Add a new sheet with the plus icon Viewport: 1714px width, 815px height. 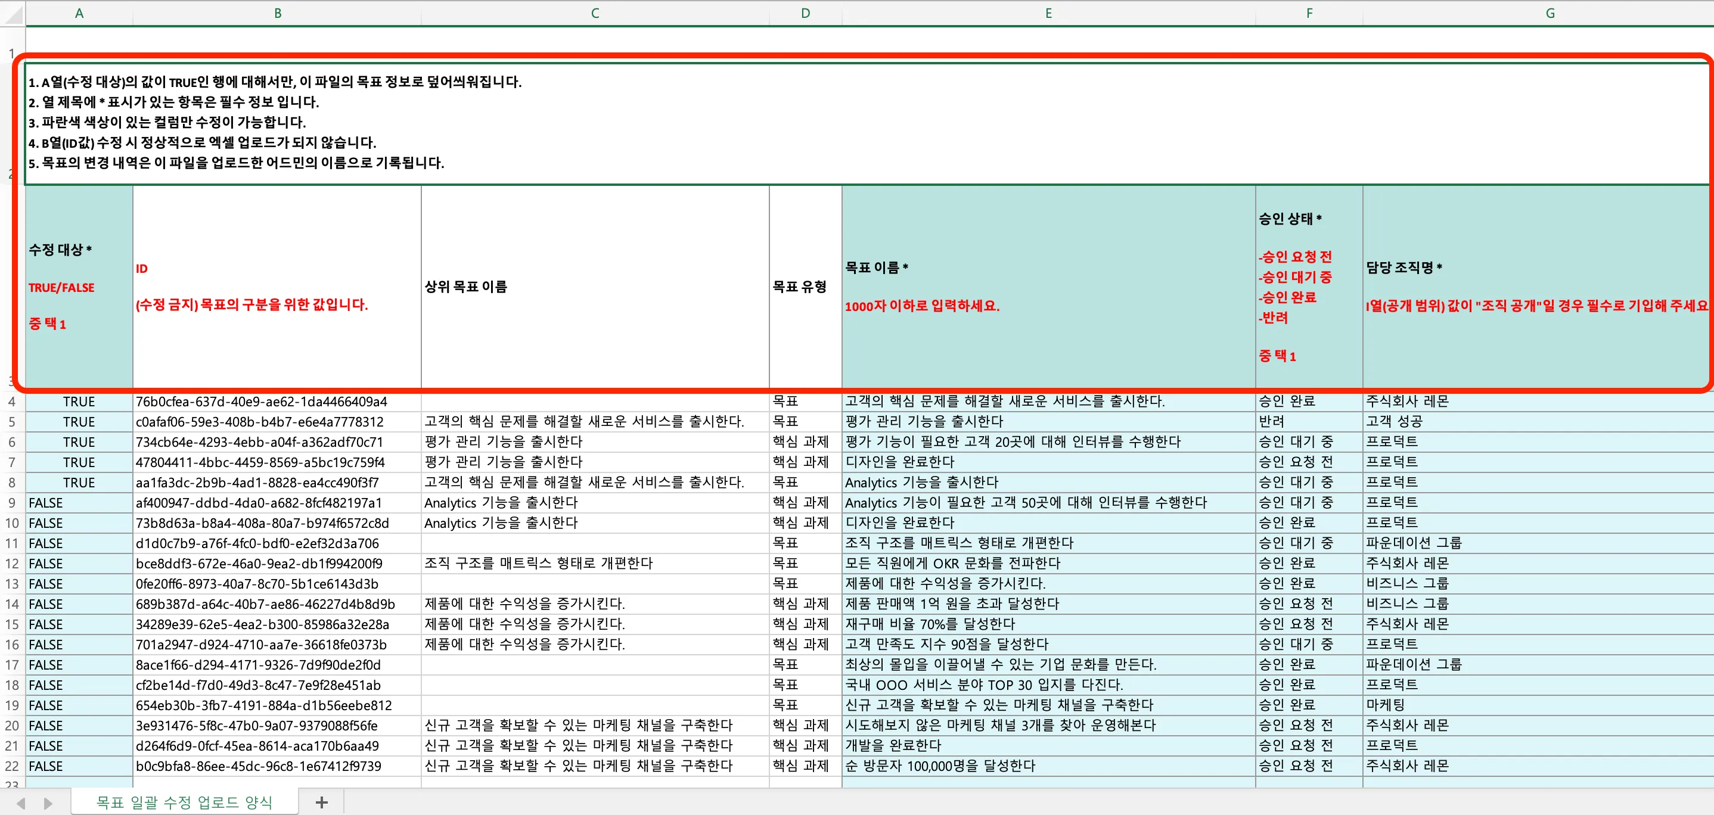[321, 802]
